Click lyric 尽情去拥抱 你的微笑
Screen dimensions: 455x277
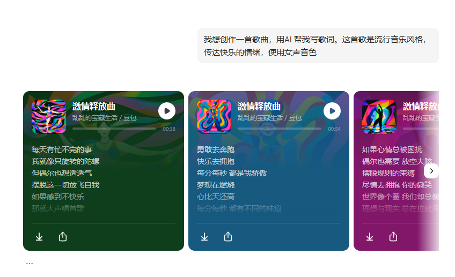(x=397, y=185)
